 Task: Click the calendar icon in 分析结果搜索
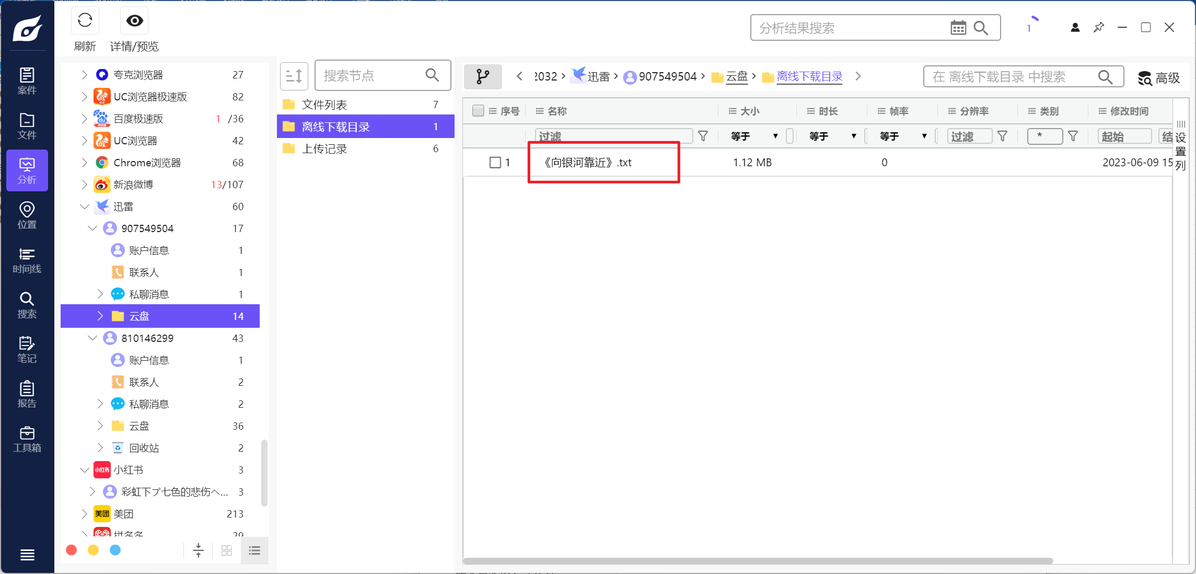click(958, 28)
